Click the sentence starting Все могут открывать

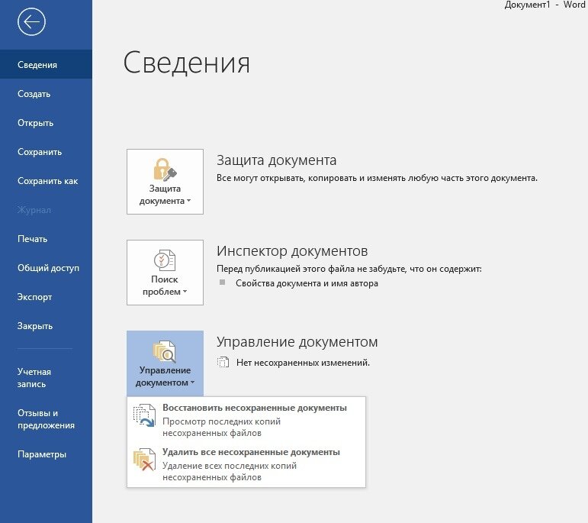[377, 178]
